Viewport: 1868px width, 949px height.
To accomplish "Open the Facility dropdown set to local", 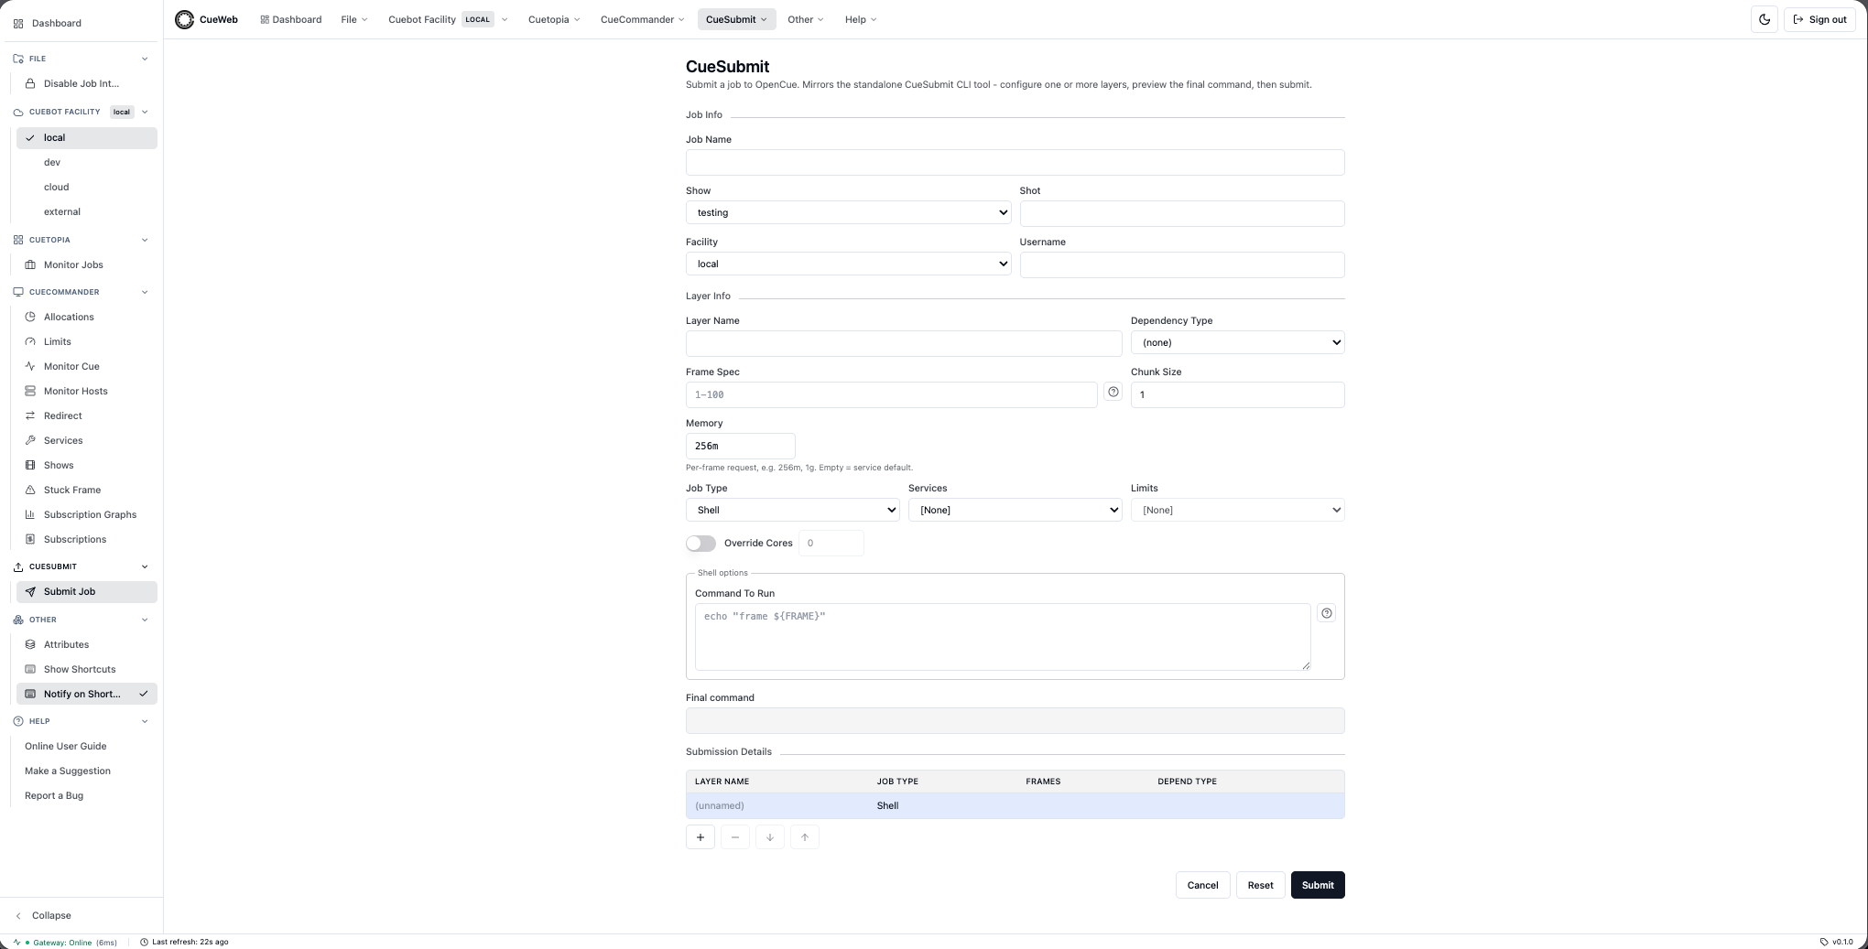I will [x=848, y=264].
